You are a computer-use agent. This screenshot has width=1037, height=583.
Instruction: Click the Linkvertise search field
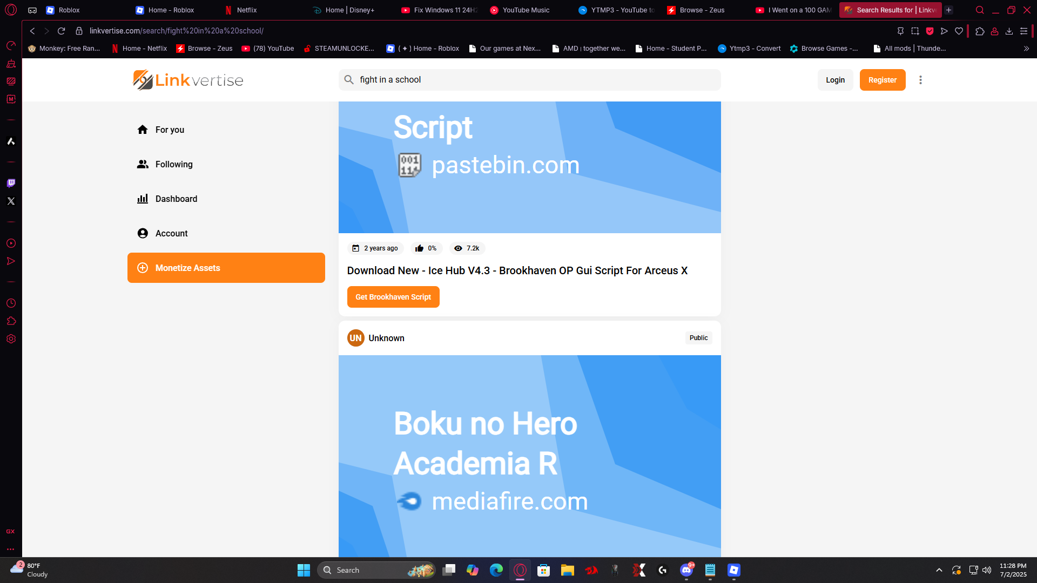530,80
